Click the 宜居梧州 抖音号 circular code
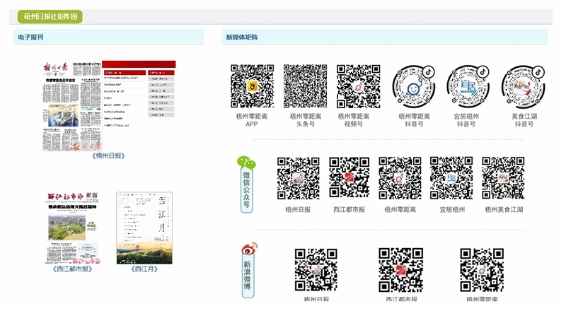Screen dimensions: 566x311 pos(466,86)
